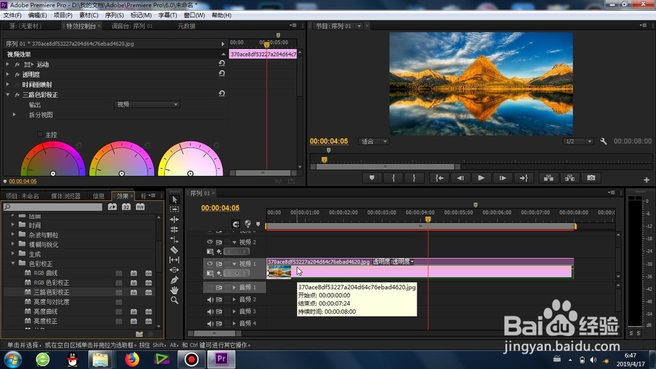Mark In point button
The height and width of the screenshot is (369, 656).
coord(393,178)
